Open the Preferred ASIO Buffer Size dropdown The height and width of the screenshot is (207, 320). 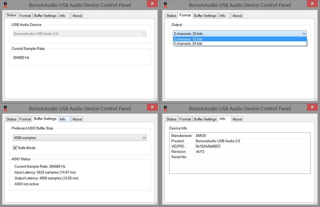(80, 138)
